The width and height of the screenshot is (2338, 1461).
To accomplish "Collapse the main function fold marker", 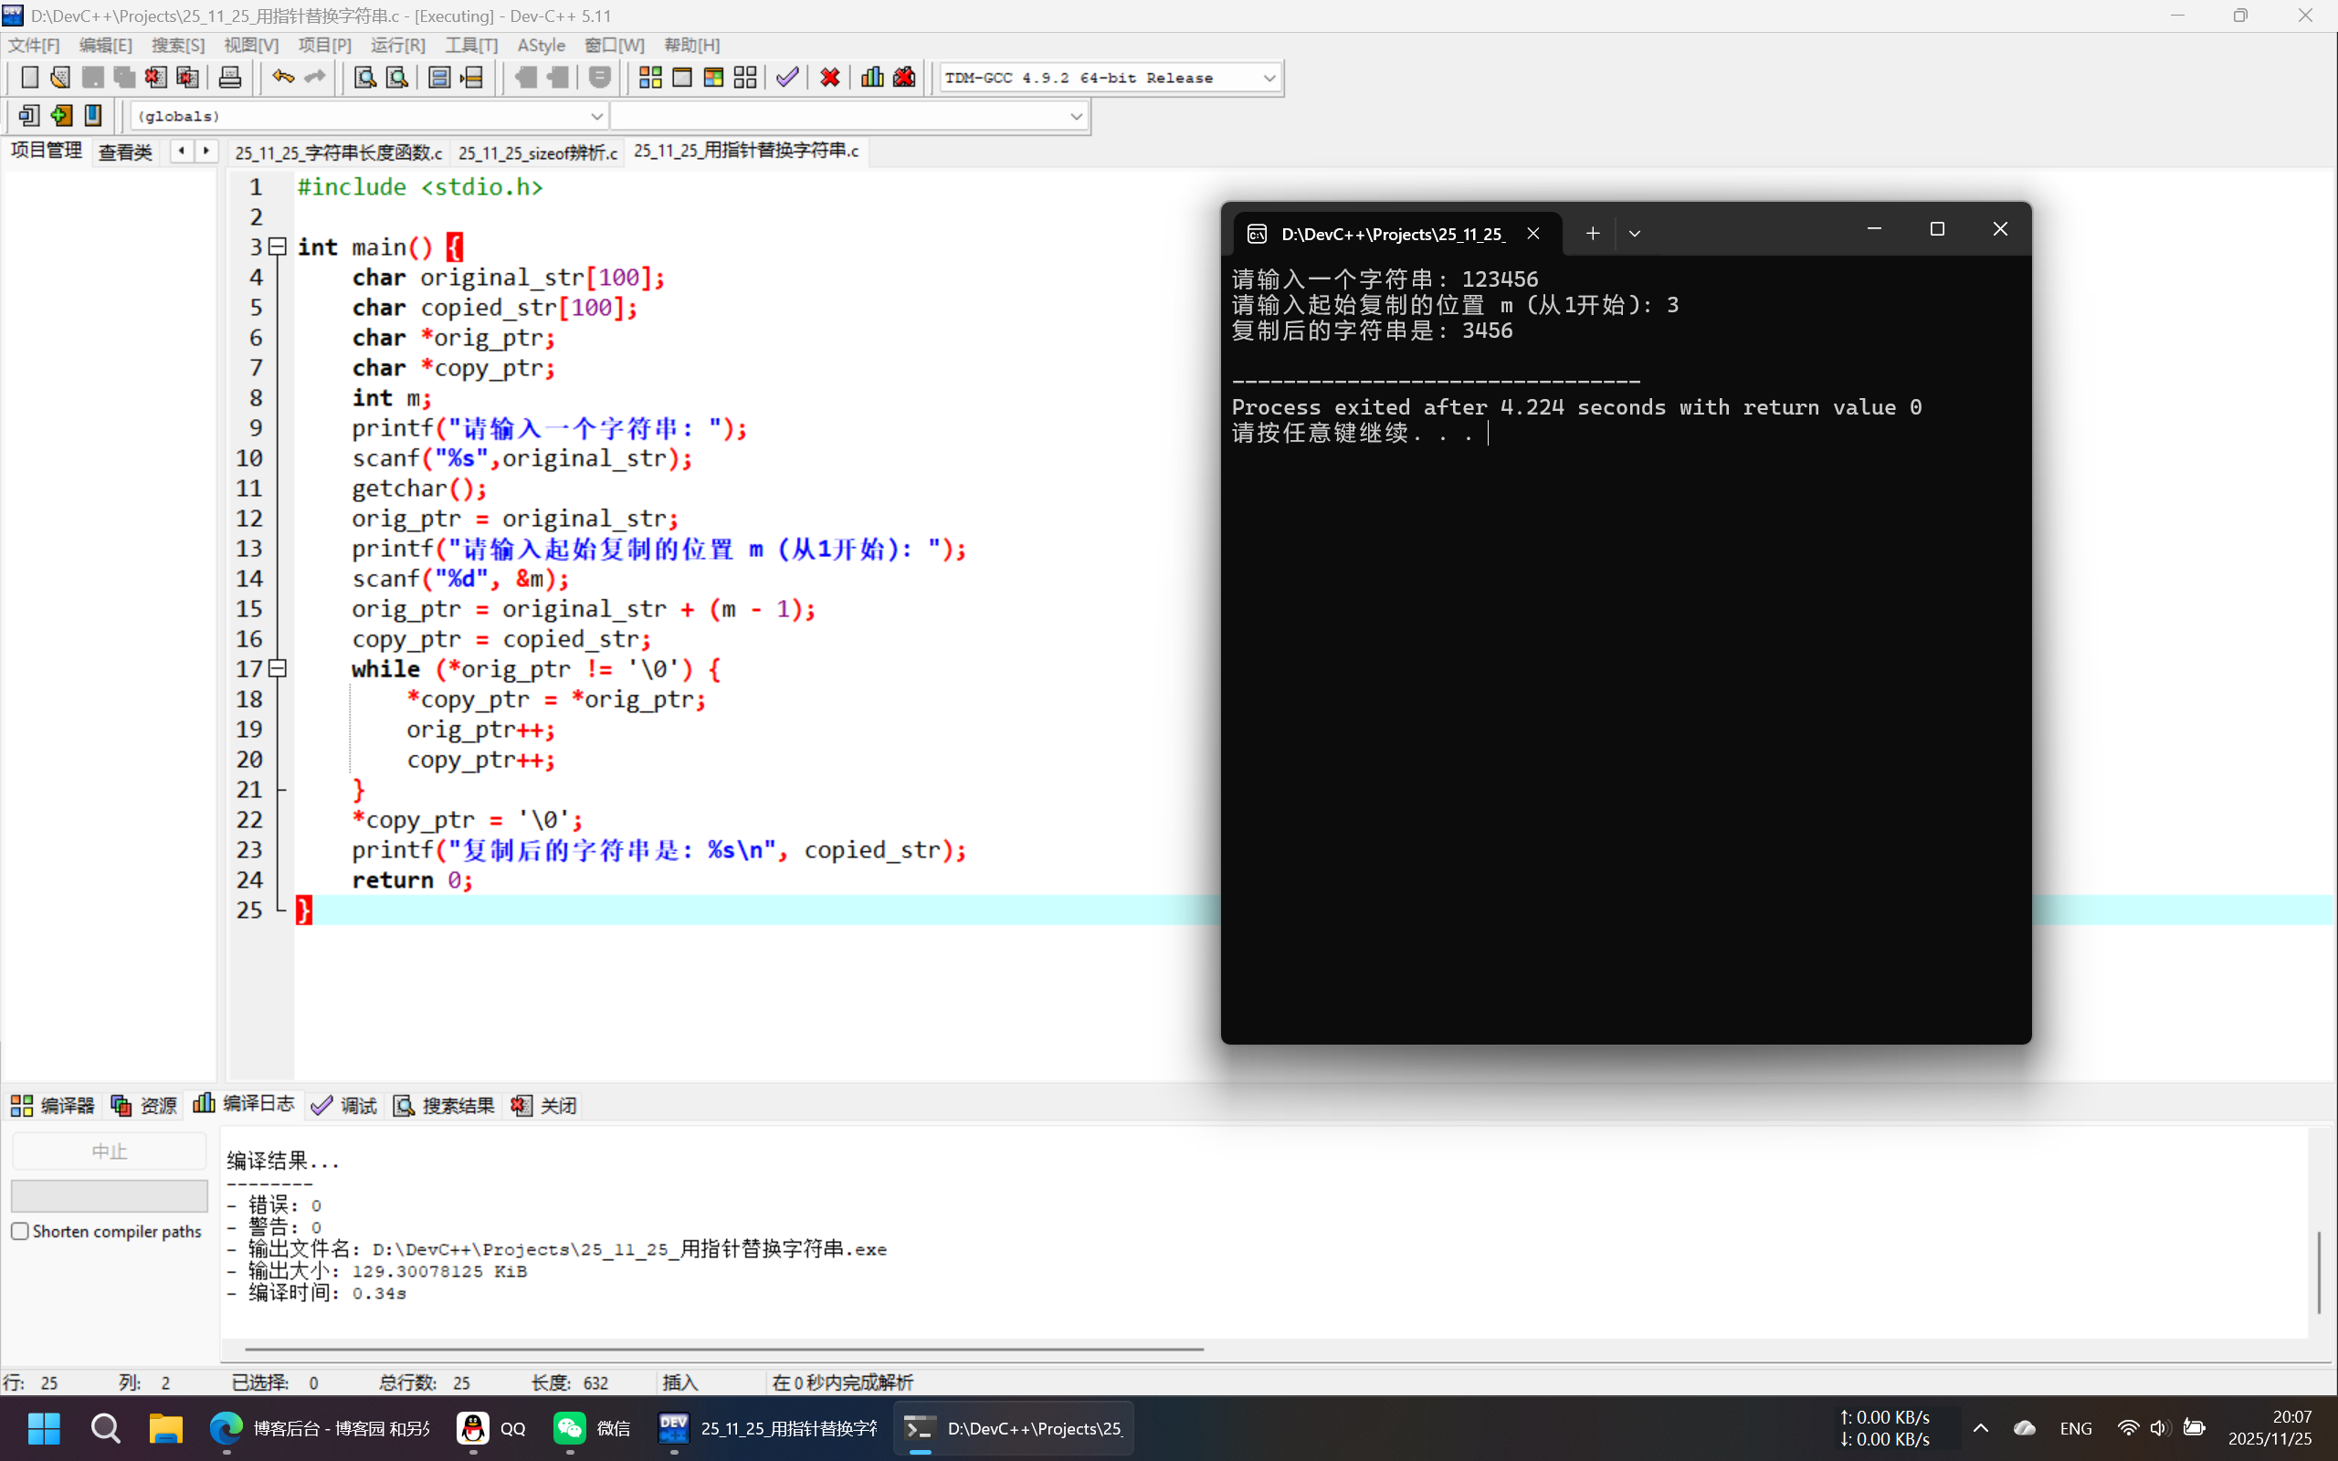I will pyautogui.click(x=278, y=247).
